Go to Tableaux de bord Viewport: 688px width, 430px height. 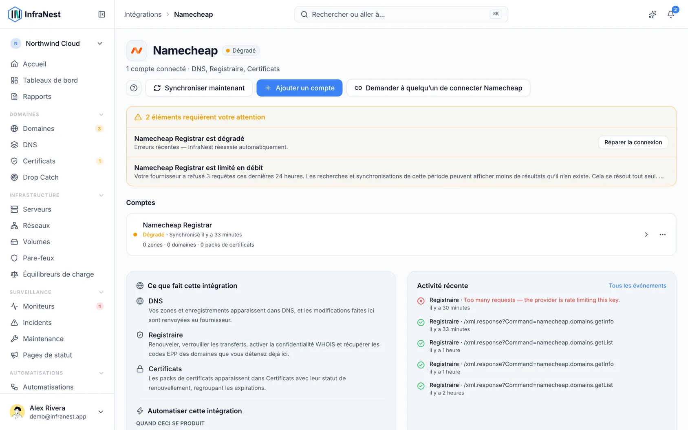tap(57, 80)
